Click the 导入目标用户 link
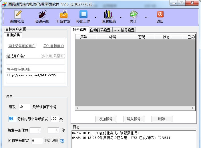Image resolution: width=201 pixels, height=148 pixels. pyautogui.click(x=54, y=46)
